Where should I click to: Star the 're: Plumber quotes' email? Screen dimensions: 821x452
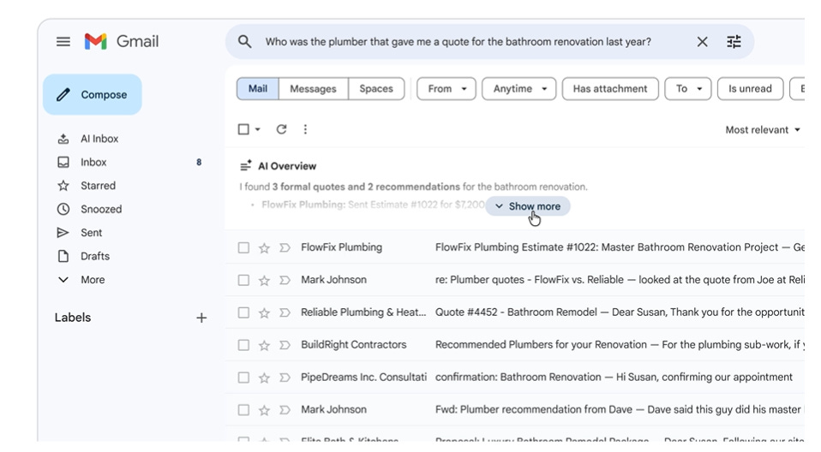pyautogui.click(x=264, y=281)
